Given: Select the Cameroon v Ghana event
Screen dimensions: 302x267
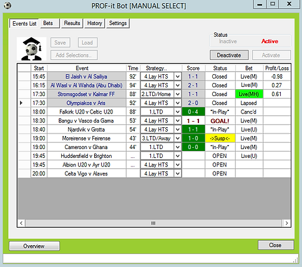Looking at the screenshot, I should pyautogui.click(x=87, y=147).
